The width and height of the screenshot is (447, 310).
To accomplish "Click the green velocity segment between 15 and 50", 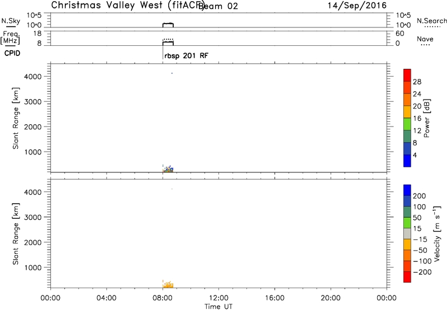I will pyautogui.click(x=407, y=223).
